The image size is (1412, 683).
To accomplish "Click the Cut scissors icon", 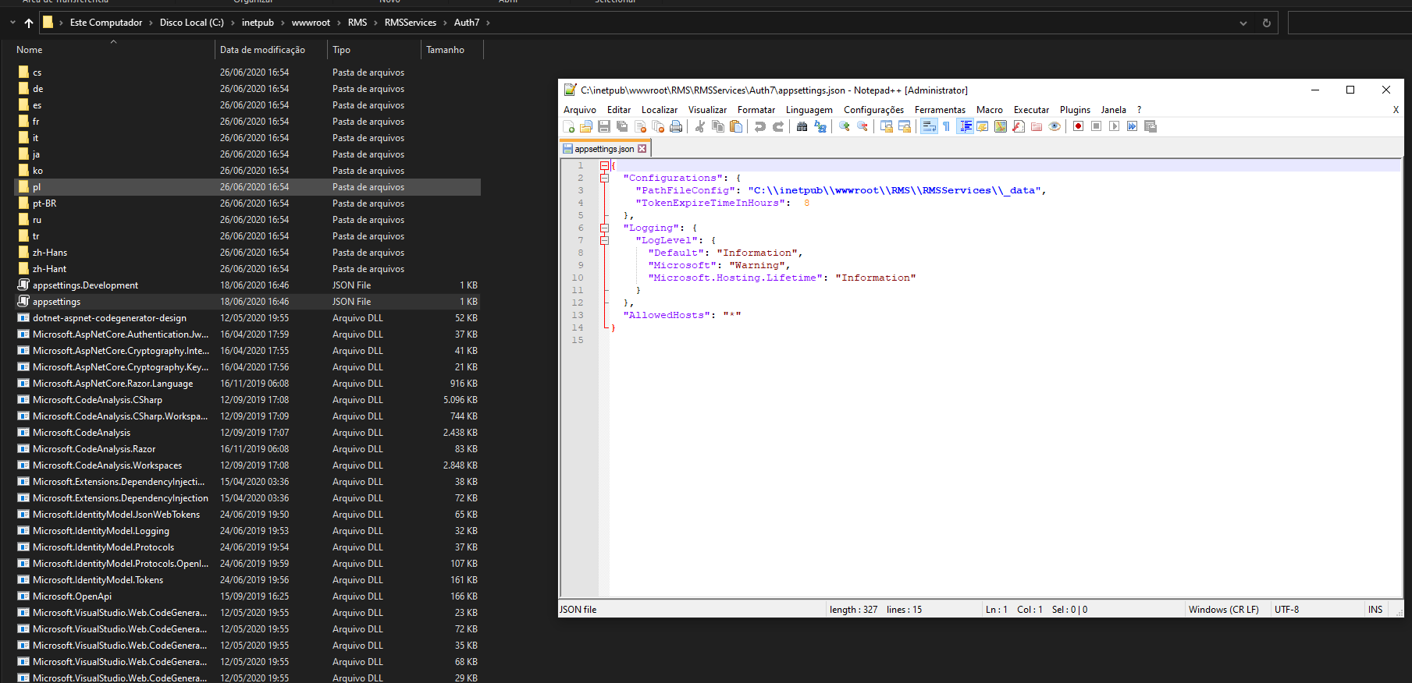I will pyautogui.click(x=700, y=126).
